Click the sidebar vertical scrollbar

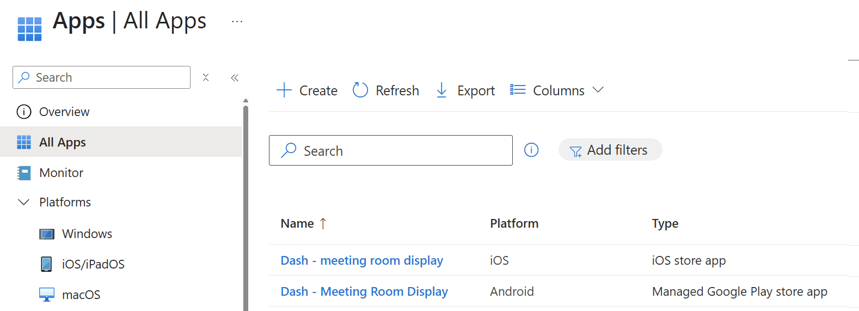pyautogui.click(x=246, y=208)
